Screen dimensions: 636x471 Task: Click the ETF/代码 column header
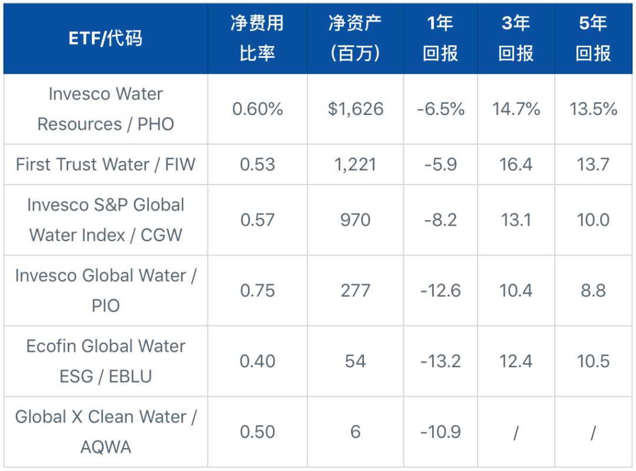point(105,38)
